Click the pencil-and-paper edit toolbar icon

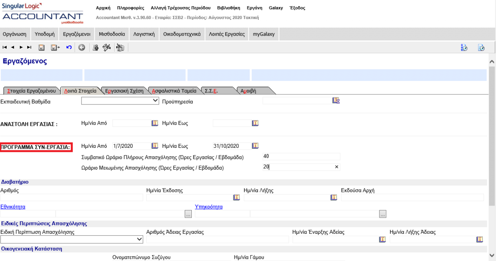107,47
